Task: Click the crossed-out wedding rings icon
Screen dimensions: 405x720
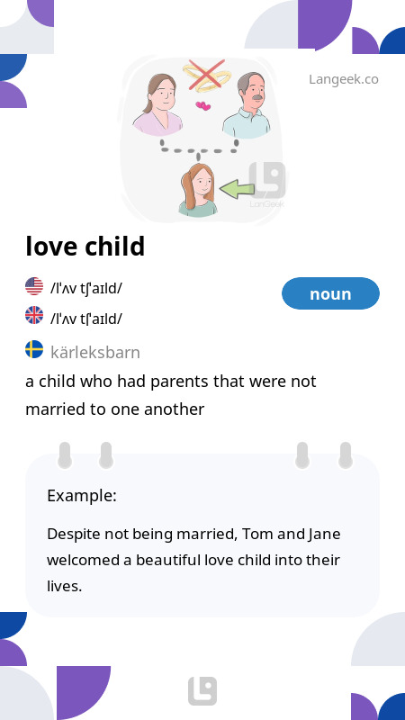Action: 206,75
